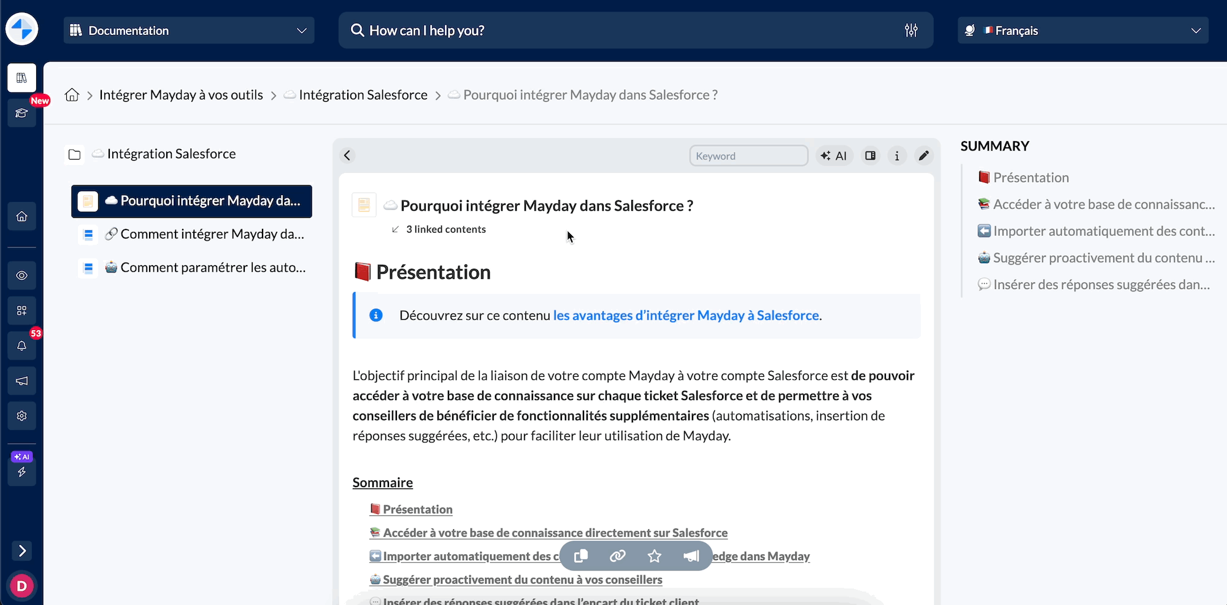Viewport: 1227px width, 605px height.
Task: Click the info details icon
Action: (x=897, y=156)
